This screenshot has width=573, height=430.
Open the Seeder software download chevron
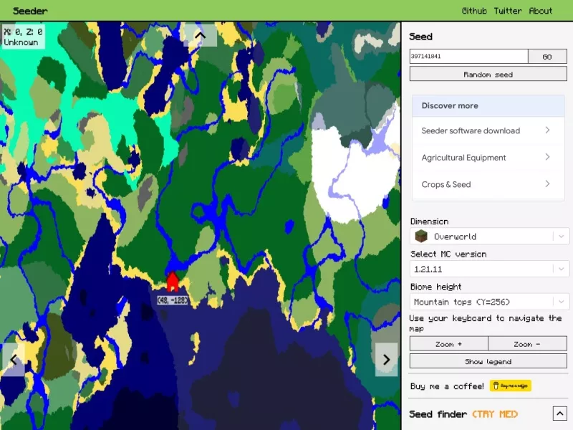[547, 130]
